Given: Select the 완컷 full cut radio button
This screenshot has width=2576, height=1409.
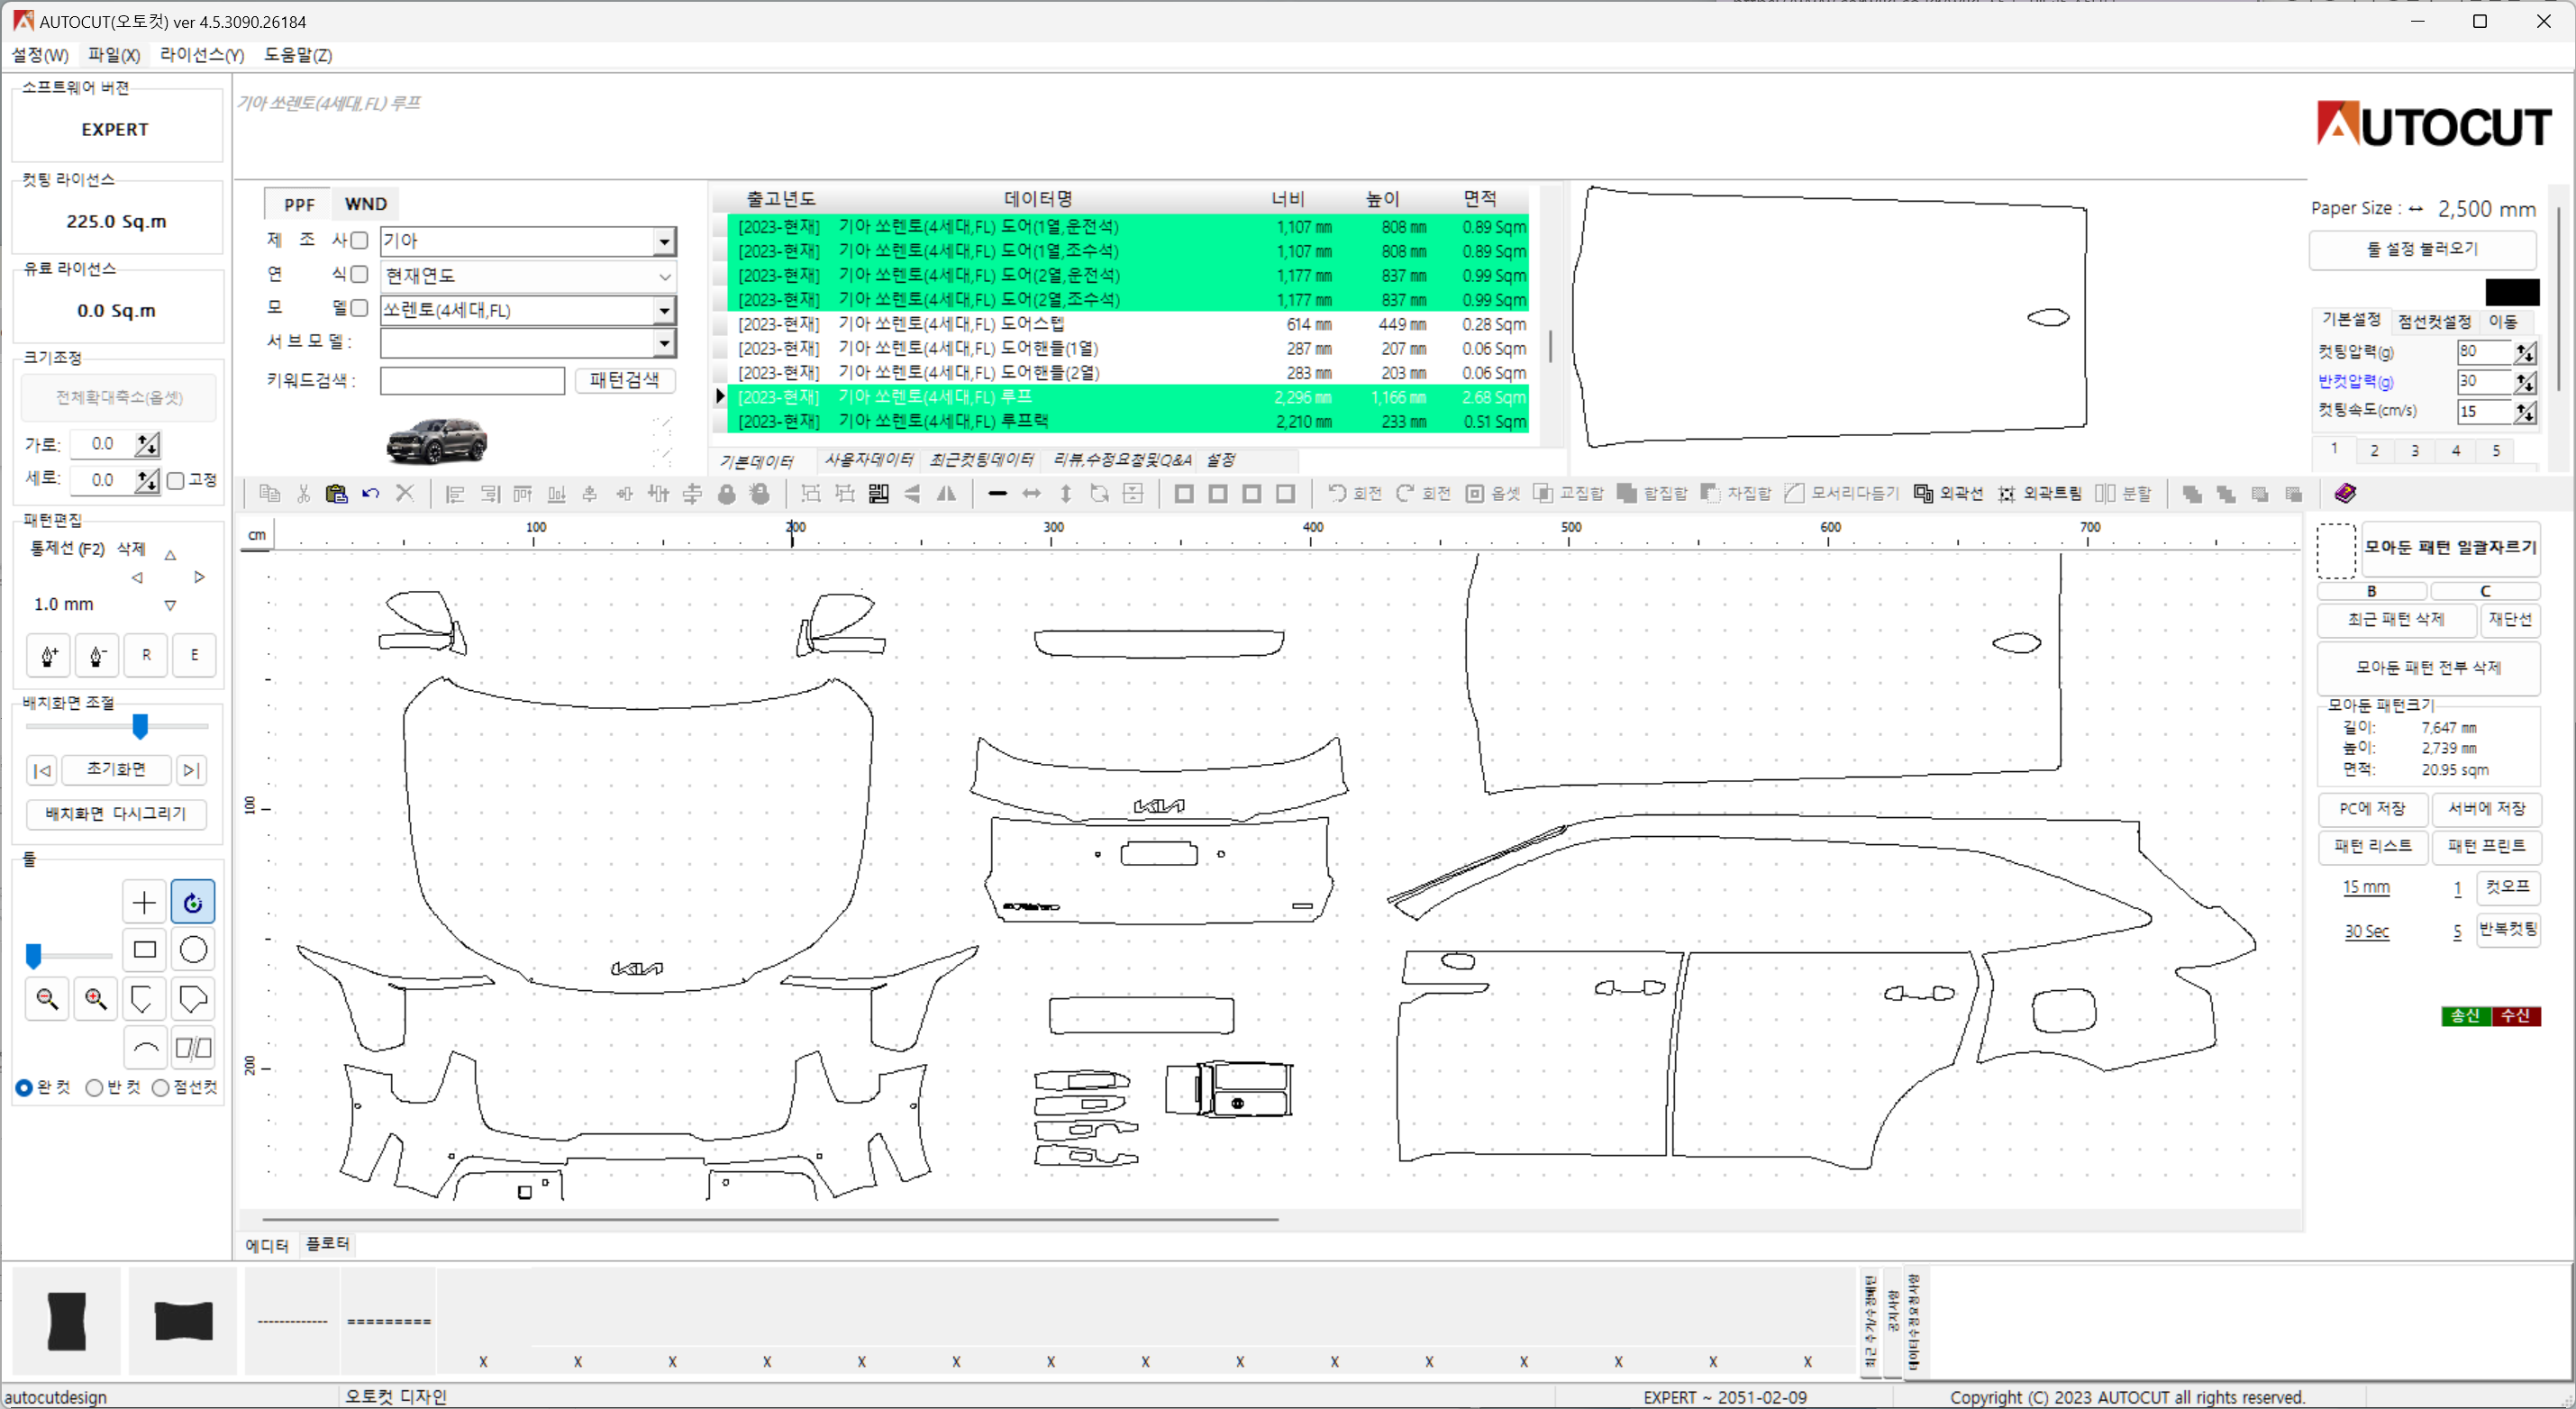Looking at the screenshot, I should coord(24,1087).
